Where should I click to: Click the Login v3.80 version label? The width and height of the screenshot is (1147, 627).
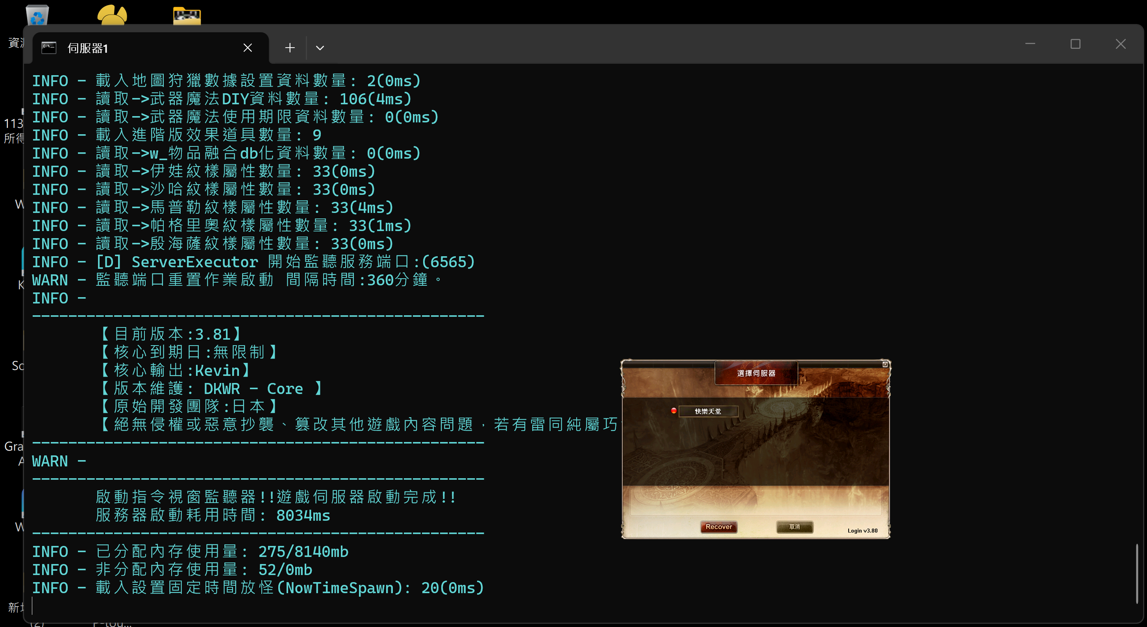(x=862, y=530)
